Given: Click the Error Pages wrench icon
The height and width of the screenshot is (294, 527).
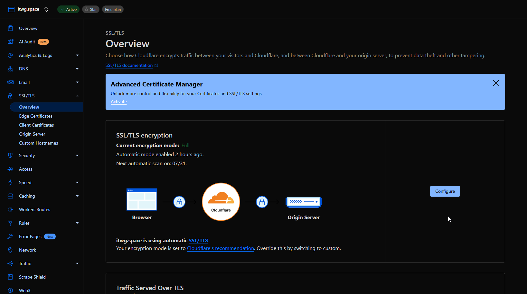Looking at the screenshot, I should click(10, 236).
